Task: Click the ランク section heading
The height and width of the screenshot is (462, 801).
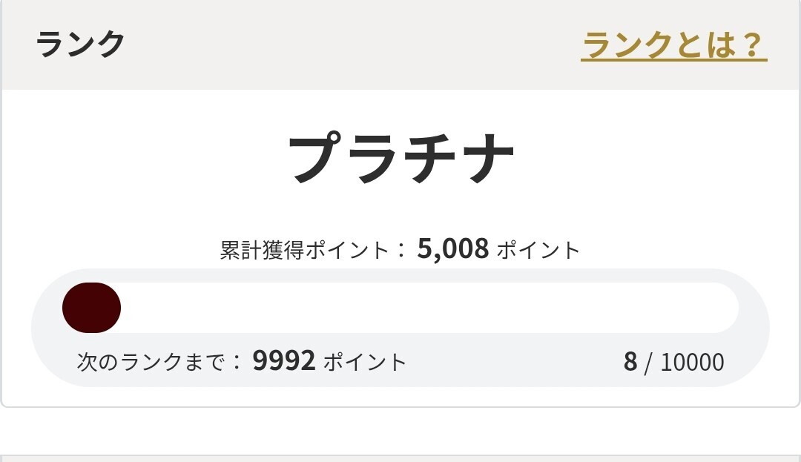Action: point(80,44)
